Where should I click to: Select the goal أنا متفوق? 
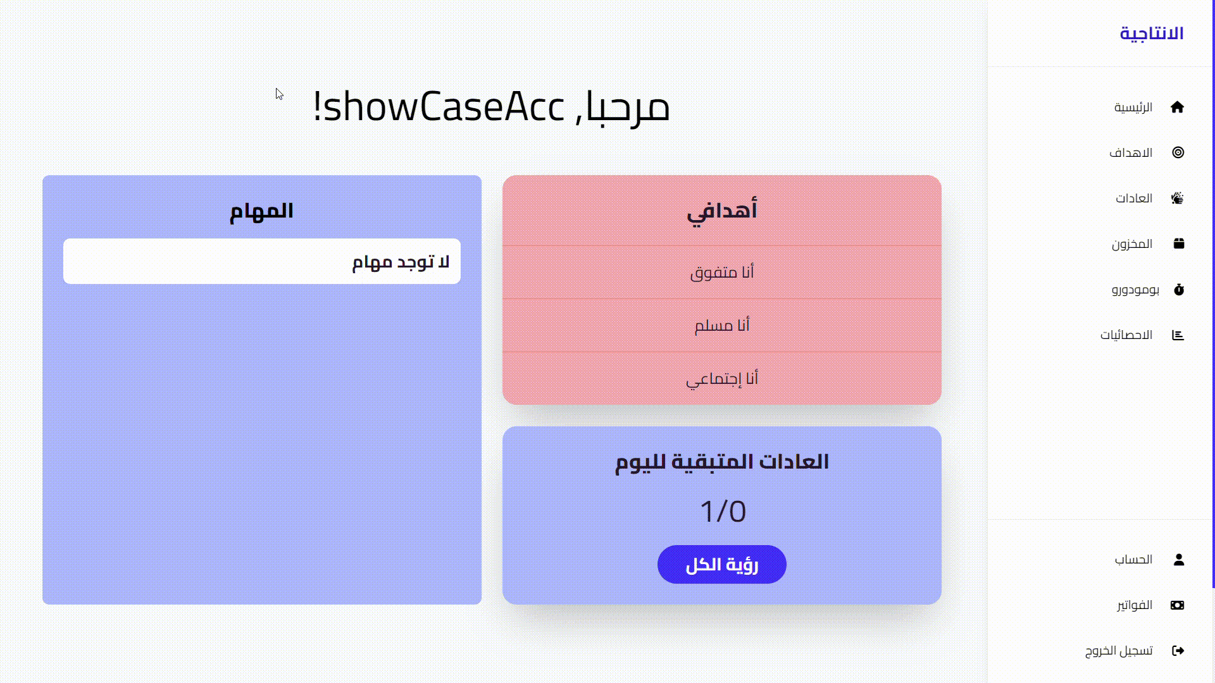721,271
